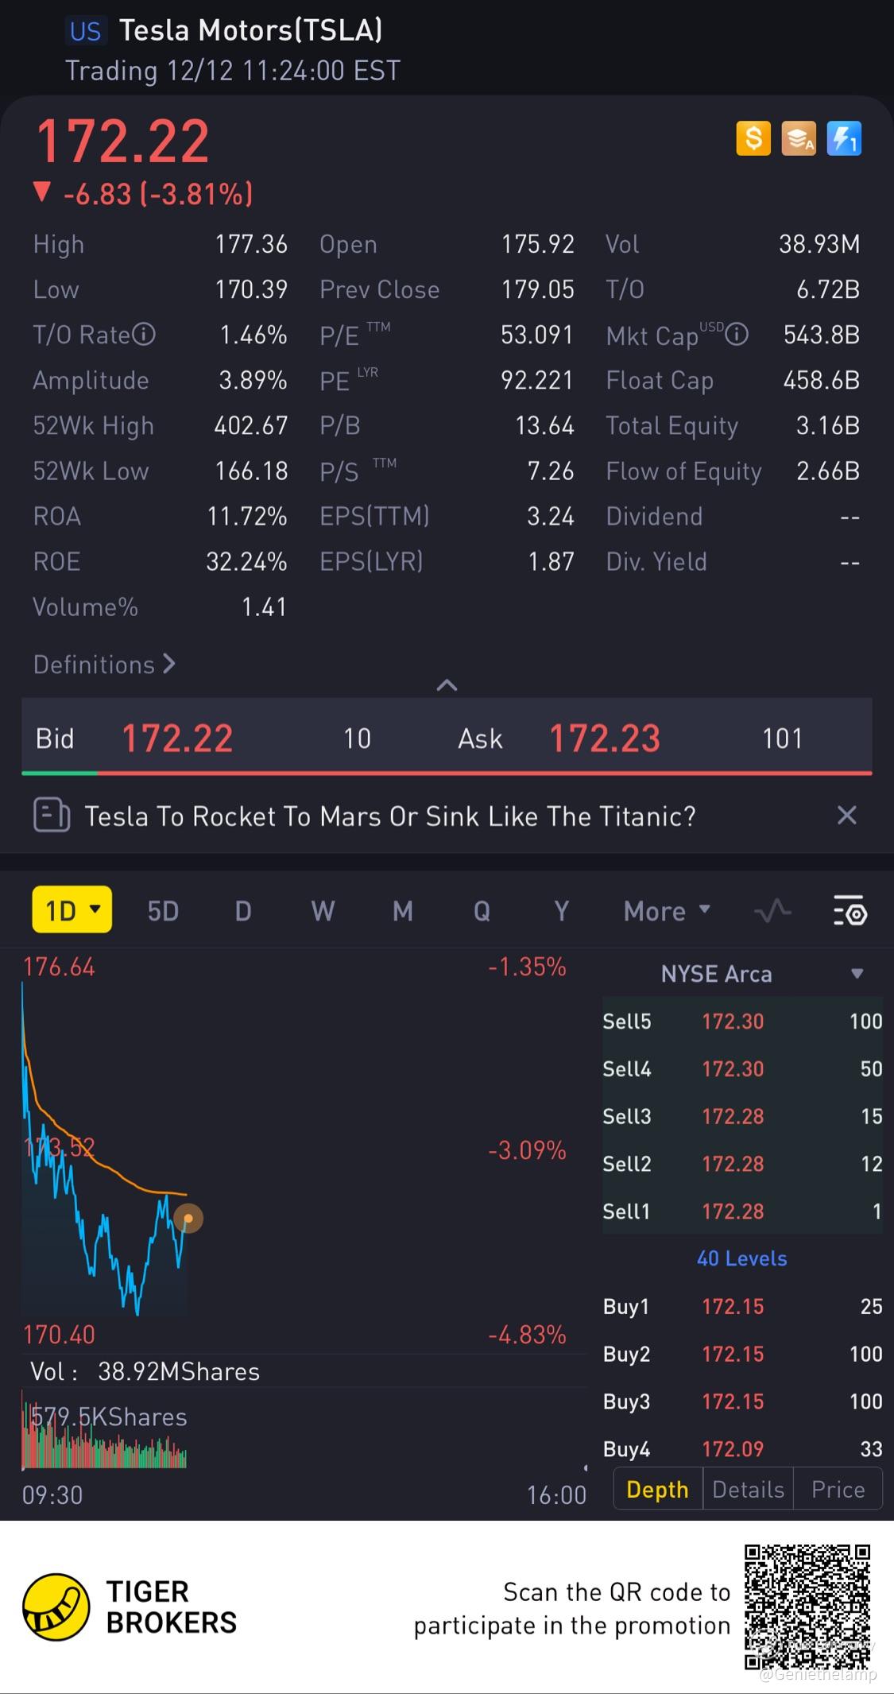Open chart settings icon

(849, 911)
